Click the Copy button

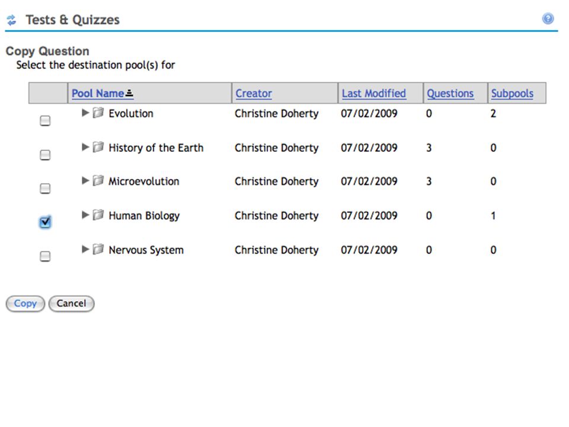(x=25, y=304)
